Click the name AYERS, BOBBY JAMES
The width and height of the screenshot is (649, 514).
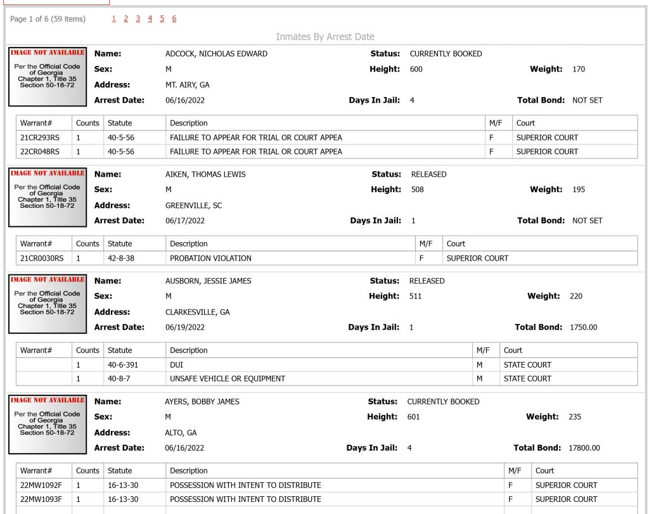coord(202,401)
